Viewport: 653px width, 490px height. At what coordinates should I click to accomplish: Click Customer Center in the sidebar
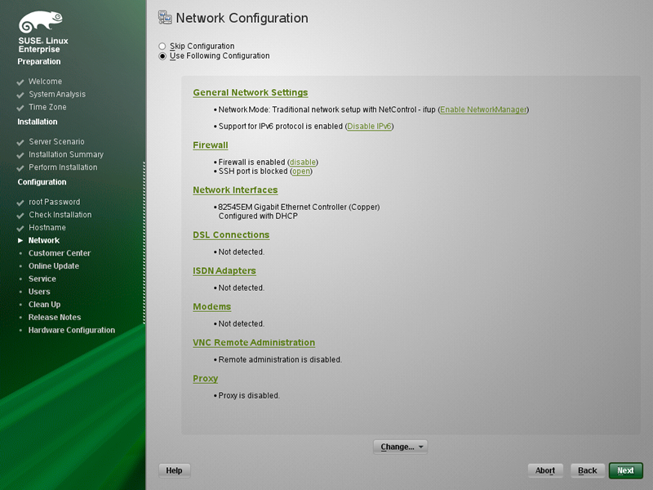tap(60, 253)
